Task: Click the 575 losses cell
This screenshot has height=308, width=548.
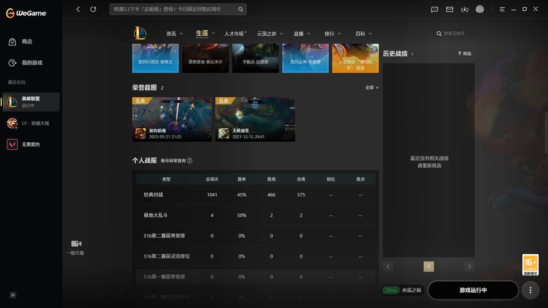Action: [301, 195]
